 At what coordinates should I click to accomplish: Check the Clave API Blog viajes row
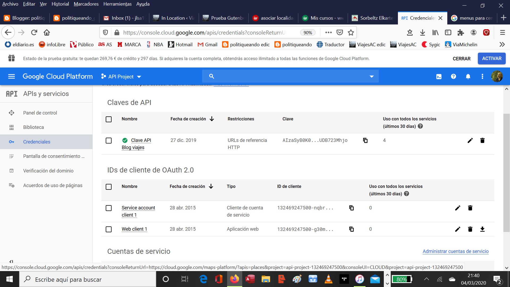coord(109,141)
